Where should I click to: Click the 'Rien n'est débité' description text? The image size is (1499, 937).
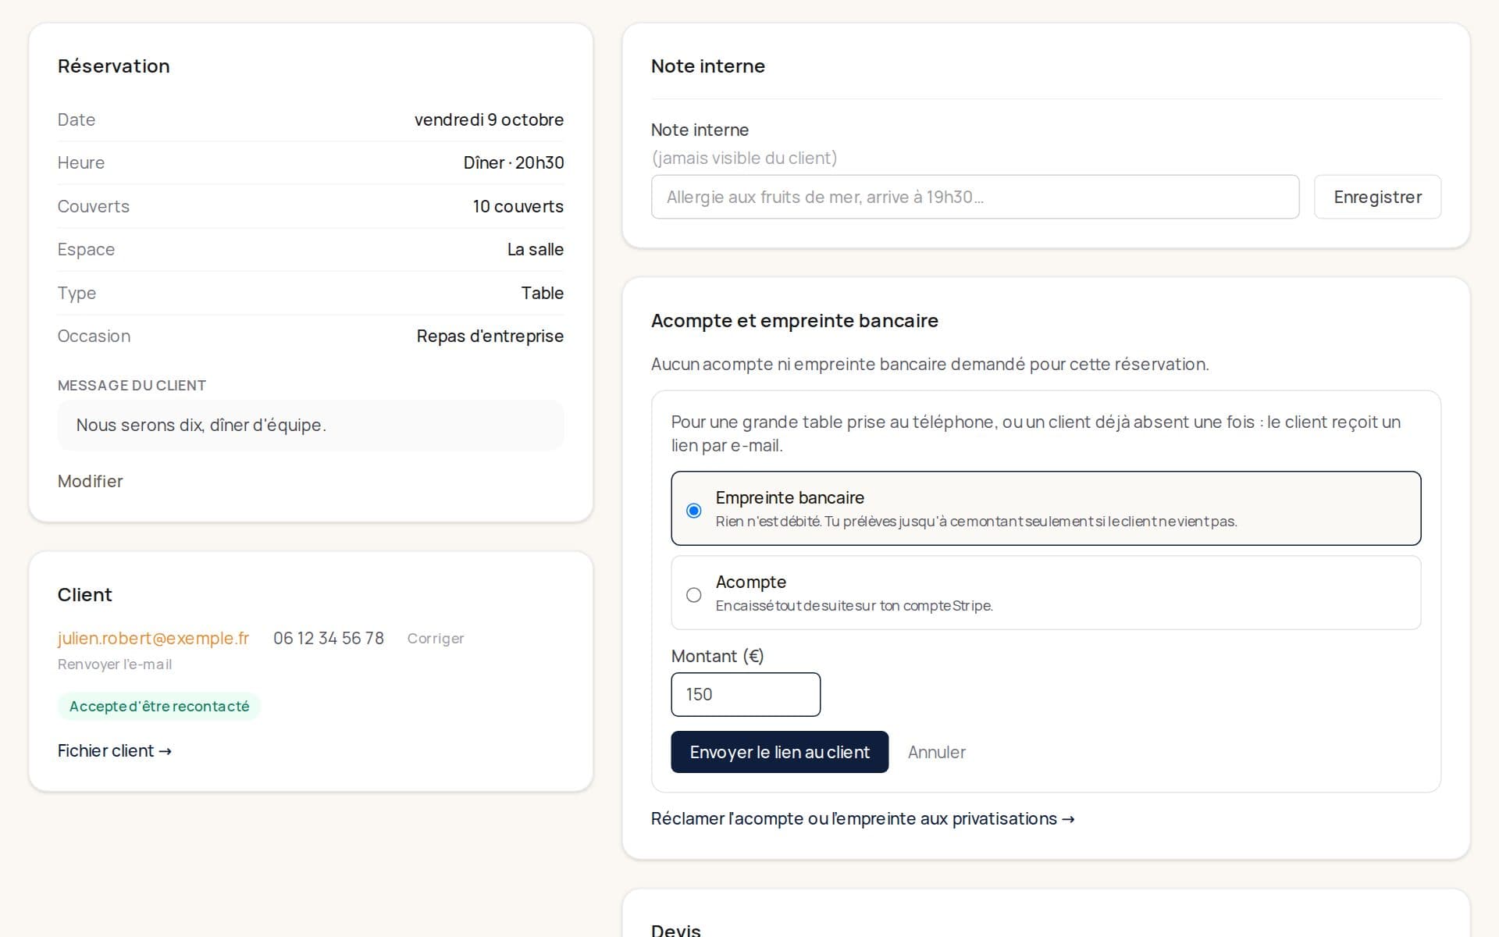pos(976,521)
